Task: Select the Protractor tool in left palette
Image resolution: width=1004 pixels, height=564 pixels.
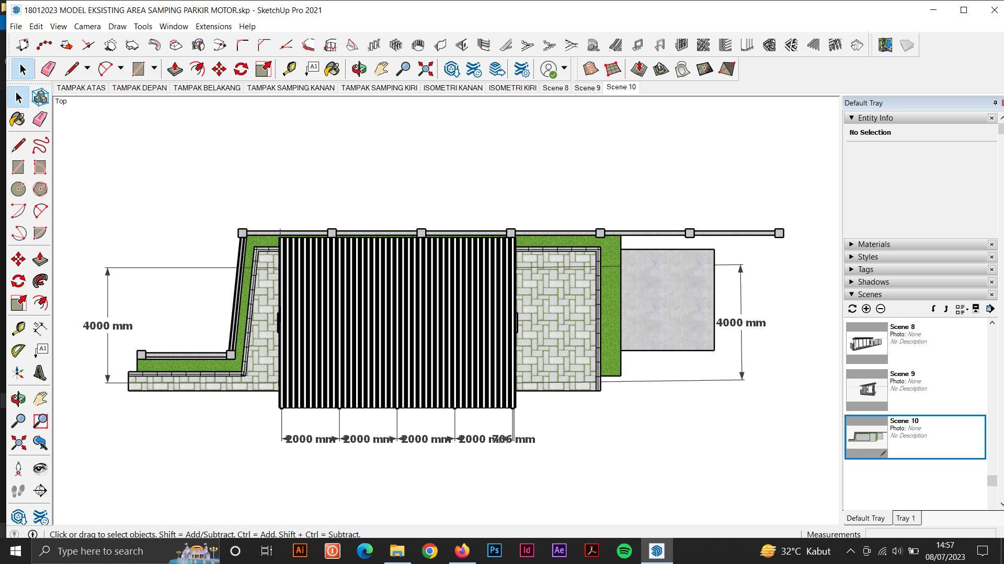Action: pos(18,350)
